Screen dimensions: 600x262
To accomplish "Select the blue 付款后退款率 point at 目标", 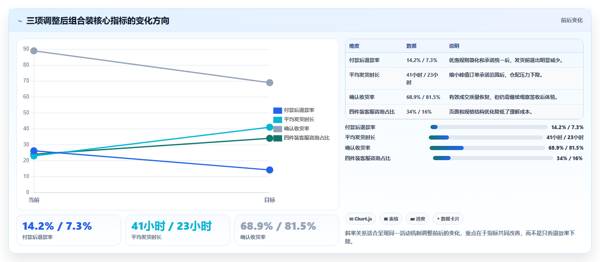I will coord(270,170).
